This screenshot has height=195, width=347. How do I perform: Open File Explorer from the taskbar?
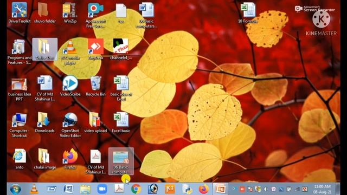pos(85,189)
